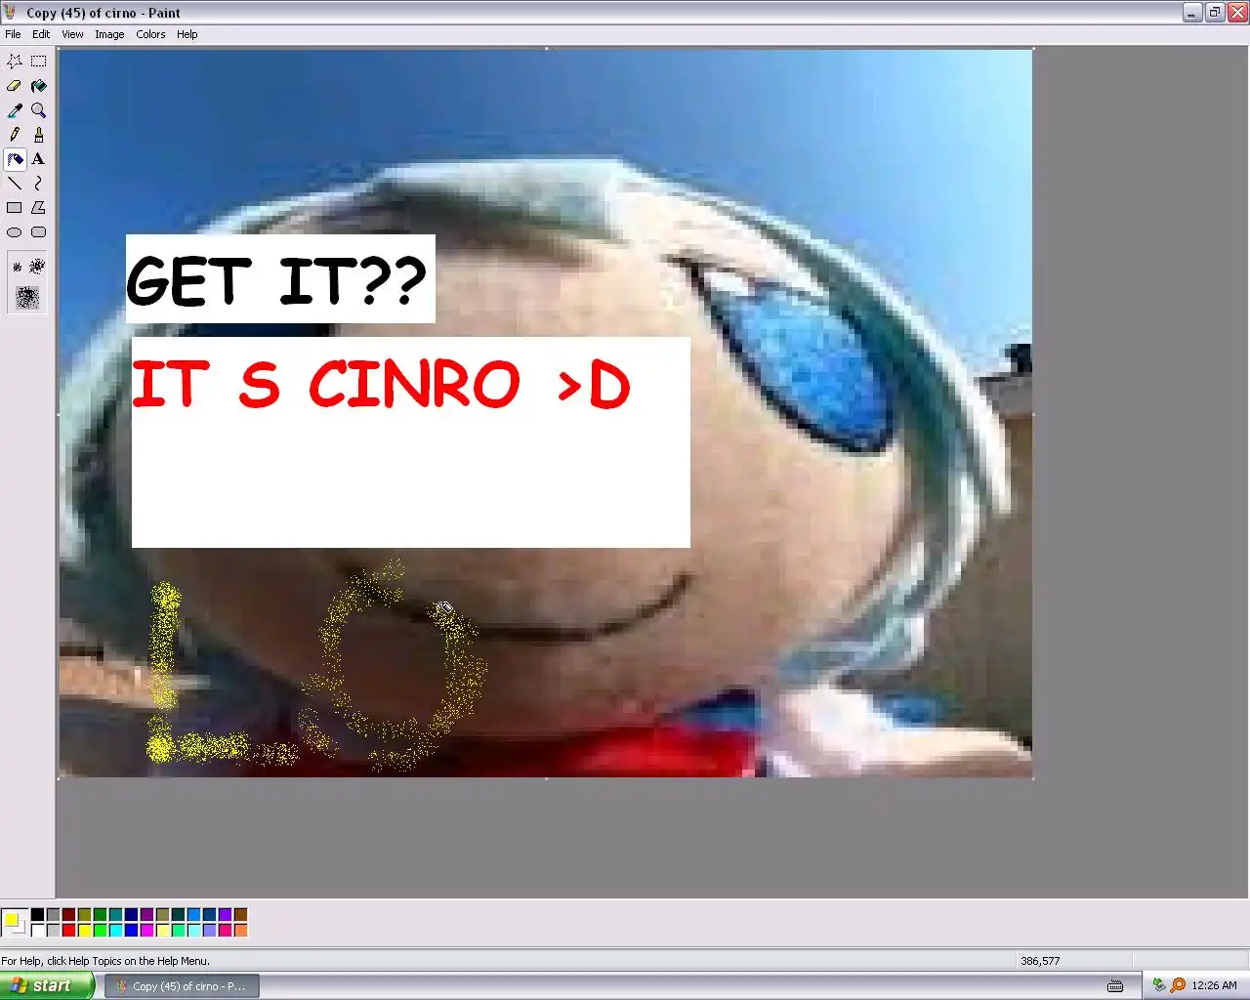Viewport: 1250px width, 1000px height.
Task: Select the rectangular Select tool
Action: coord(38,61)
